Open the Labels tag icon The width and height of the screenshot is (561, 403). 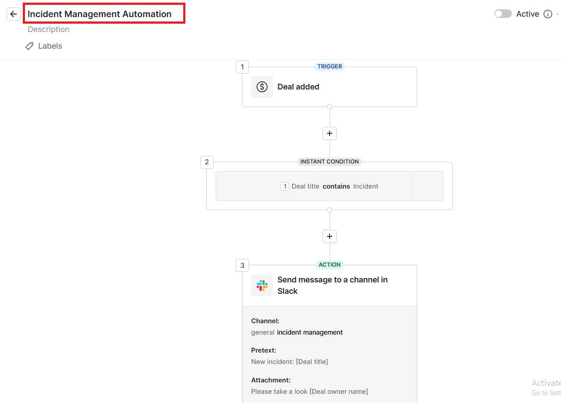pos(29,46)
